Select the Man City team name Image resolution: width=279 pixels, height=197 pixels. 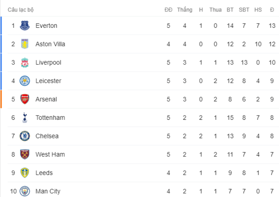[x=48, y=192]
